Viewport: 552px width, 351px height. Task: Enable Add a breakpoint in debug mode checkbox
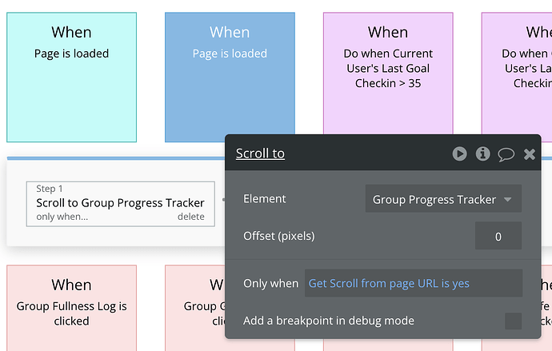click(513, 321)
